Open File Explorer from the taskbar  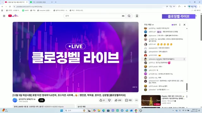coord(99,110)
